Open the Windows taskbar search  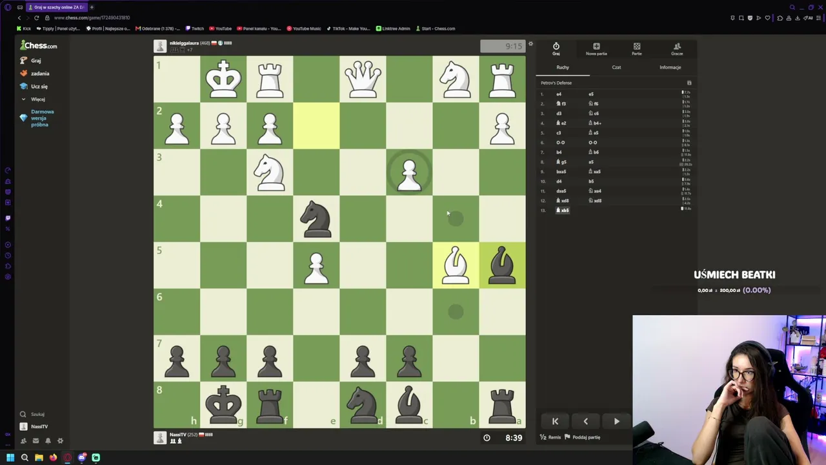point(25,458)
